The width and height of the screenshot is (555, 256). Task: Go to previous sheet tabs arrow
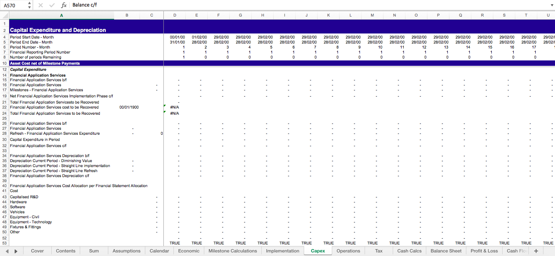tap(7, 251)
